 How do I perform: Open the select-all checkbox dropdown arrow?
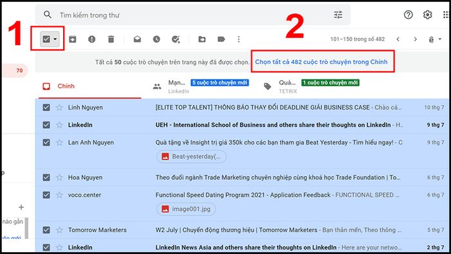[55, 39]
